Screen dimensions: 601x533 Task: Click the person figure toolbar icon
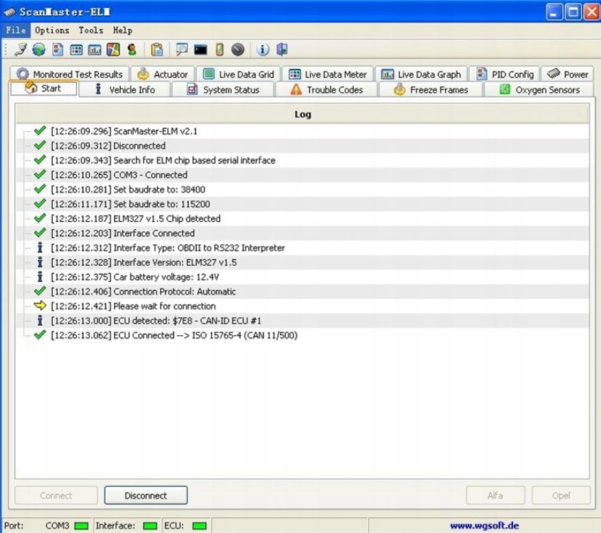(132, 49)
